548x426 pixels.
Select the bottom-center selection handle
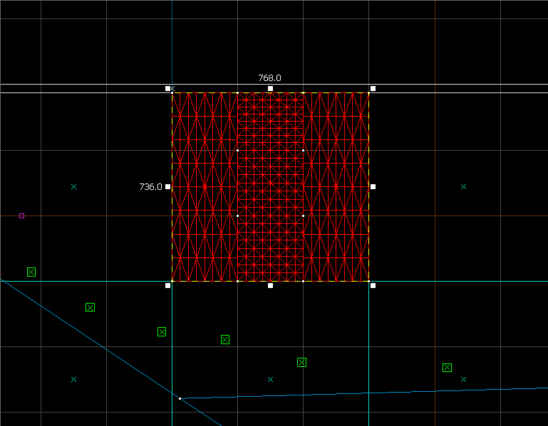[x=270, y=285]
